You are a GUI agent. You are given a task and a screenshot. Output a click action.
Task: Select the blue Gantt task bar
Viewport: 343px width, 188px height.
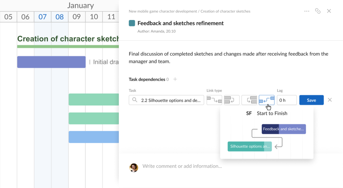[x=94, y=137]
